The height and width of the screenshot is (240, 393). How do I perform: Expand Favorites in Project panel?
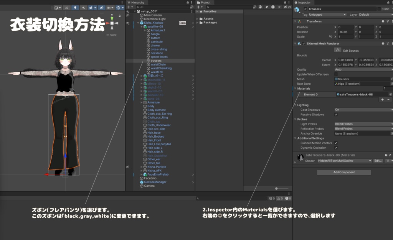198,12
